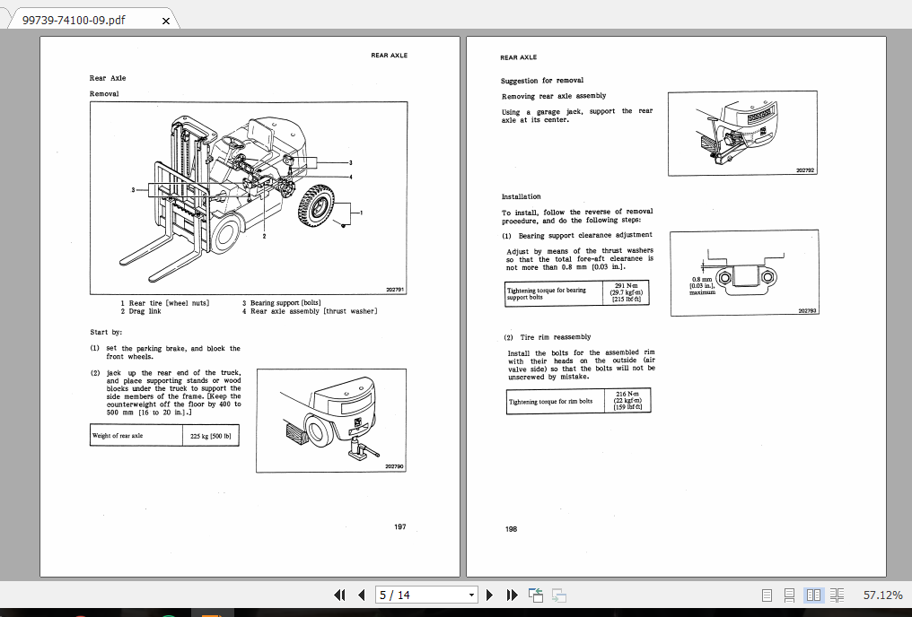Jump to the last page
This screenshot has height=617, width=912.
point(512,595)
